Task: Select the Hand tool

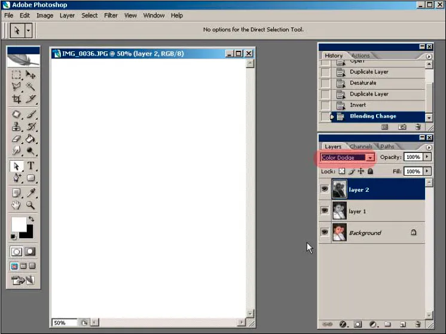Action: point(16,205)
